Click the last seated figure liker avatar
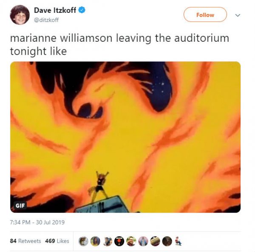 [178, 241]
